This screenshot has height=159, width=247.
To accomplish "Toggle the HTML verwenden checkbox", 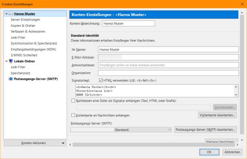I will click(101, 80).
